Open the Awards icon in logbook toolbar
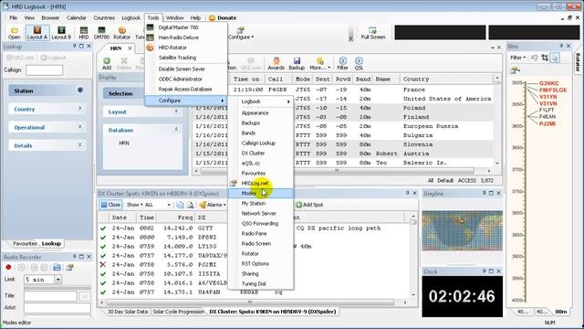The width and height of the screenshot is (584, 329). (x=276, y=63)
